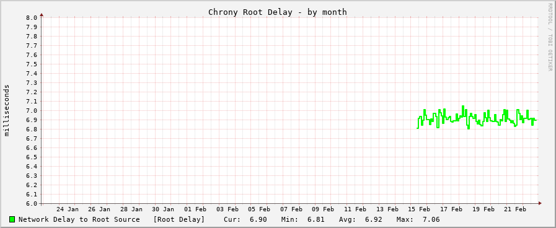The height and width of the screenshot is (228, 556).
Task: Click the '21 Feb' x-axis label
Action: 515,209
